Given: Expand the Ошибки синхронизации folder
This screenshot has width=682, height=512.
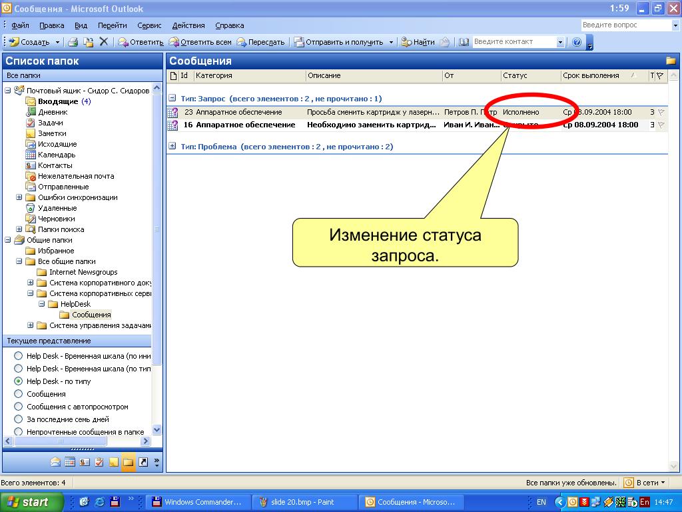Looking at the screenshot, I should pyautogui.click(x=19, y=197).
